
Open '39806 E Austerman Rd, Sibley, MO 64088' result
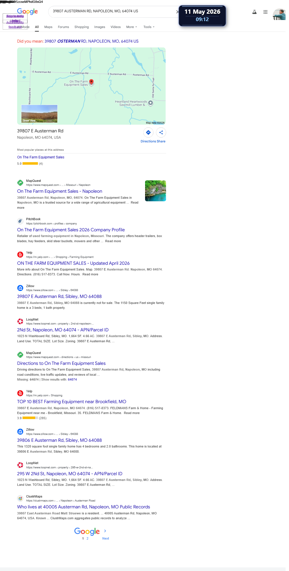(59, 440)
